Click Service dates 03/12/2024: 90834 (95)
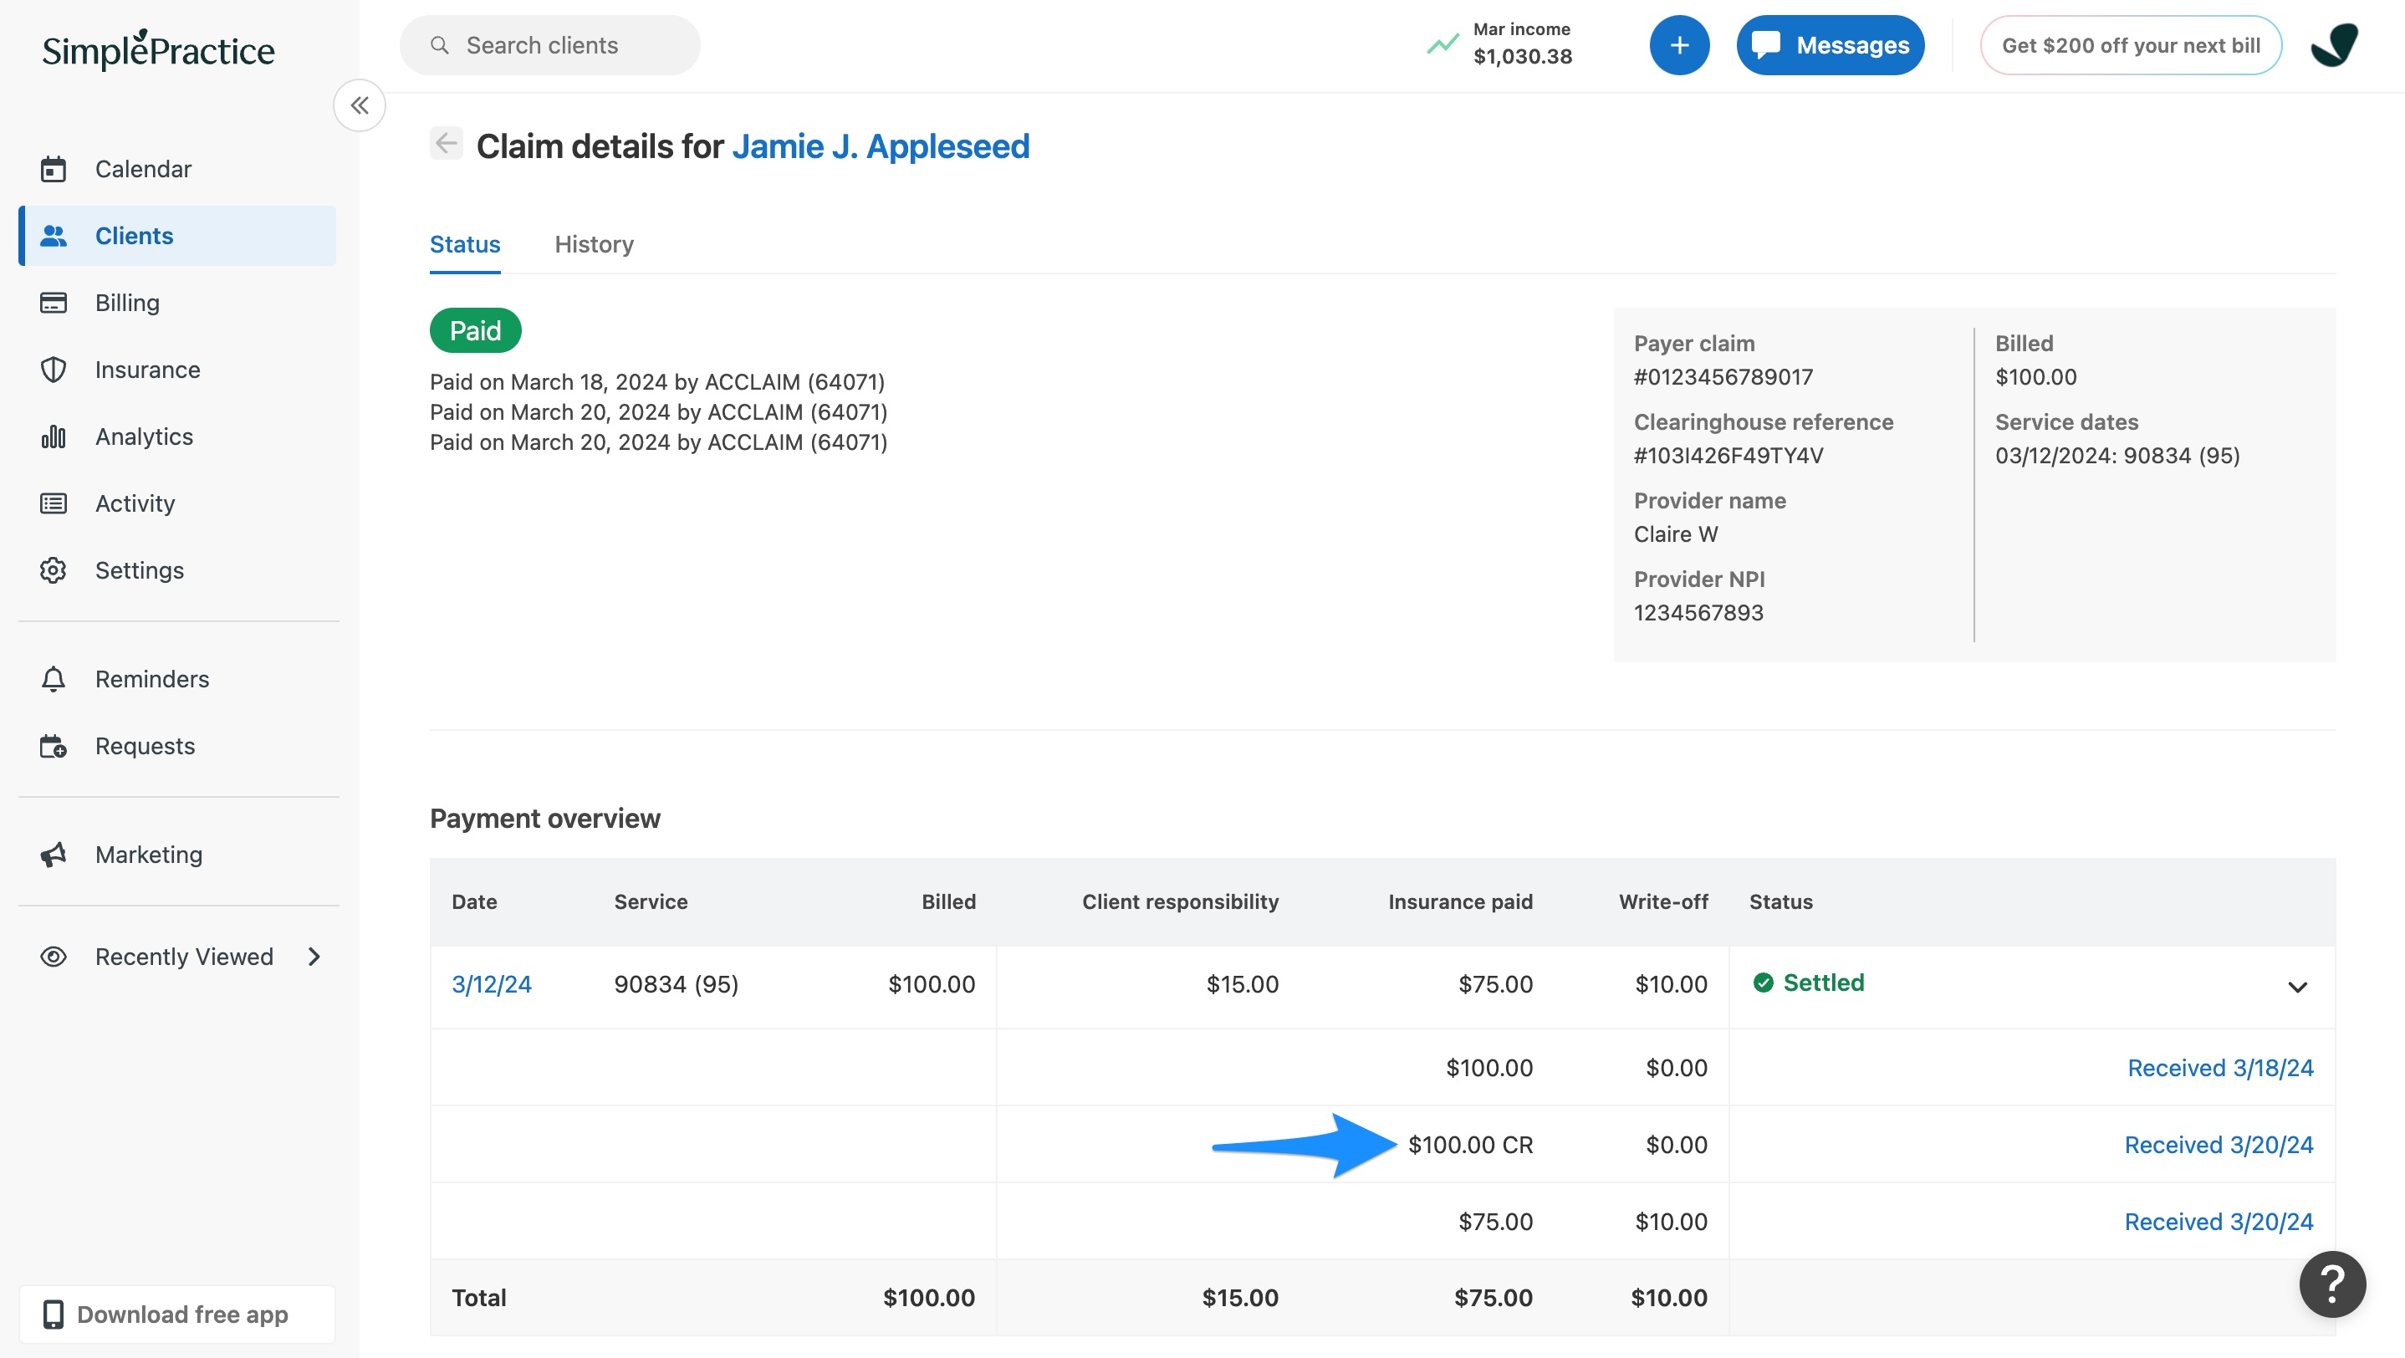The height and width of the screenshot is (1358, 2405). (x=2117, y=456)
